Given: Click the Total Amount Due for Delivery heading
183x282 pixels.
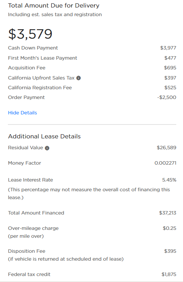Looking at the screenshot, I should pos(54,6).
